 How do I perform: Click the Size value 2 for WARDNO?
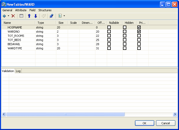coord(58,32)
